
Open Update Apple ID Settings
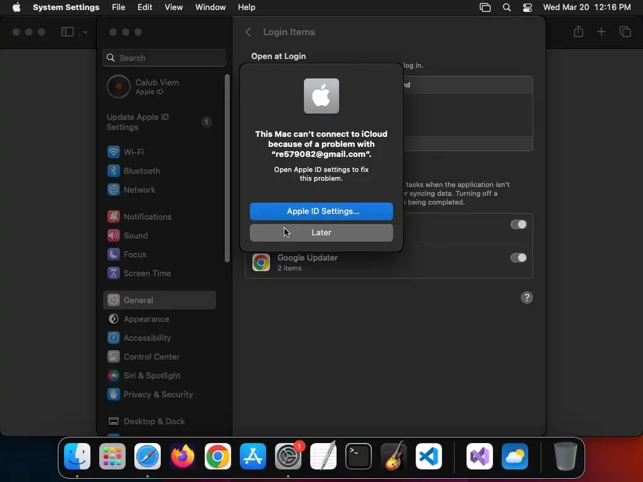[160, 122]
